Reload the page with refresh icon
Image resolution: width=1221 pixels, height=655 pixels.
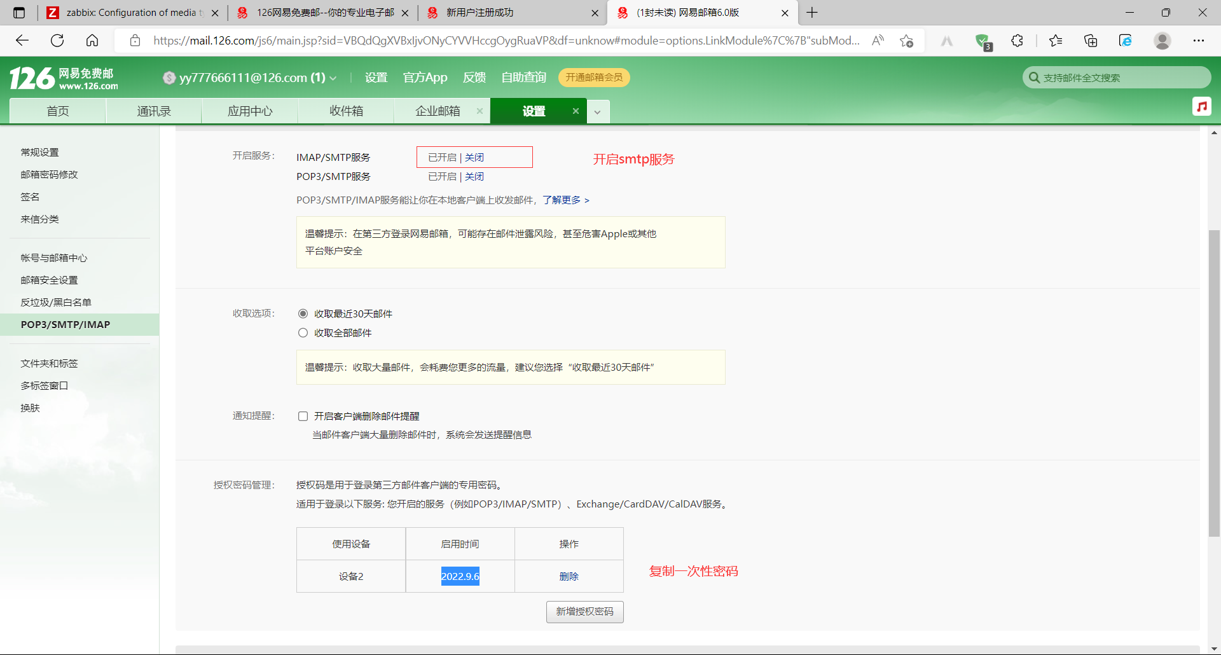[57, 41]
